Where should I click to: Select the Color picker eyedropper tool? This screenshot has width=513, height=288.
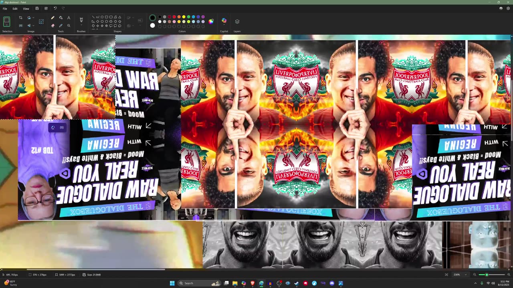tap(61, 25)
